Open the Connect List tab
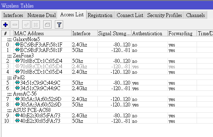 point(130,15)
